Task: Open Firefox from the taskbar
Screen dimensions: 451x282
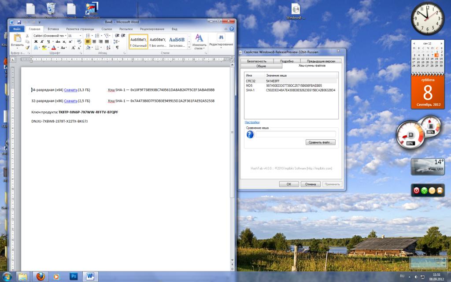Action: coord(41,276)
